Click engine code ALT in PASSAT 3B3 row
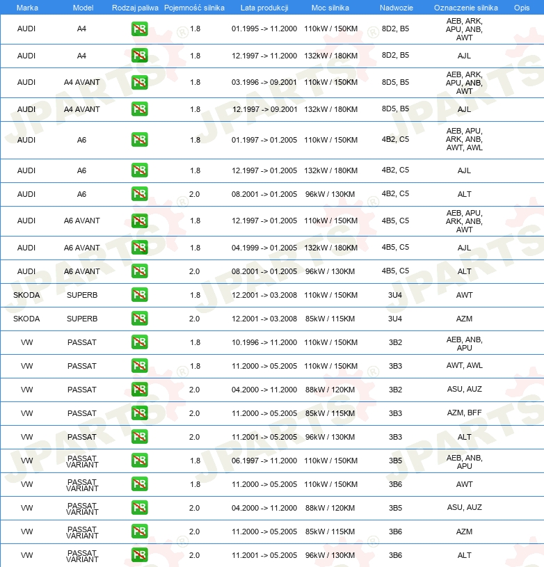The width and height of the screenshot is (544, 567). [x=465, y=437]
